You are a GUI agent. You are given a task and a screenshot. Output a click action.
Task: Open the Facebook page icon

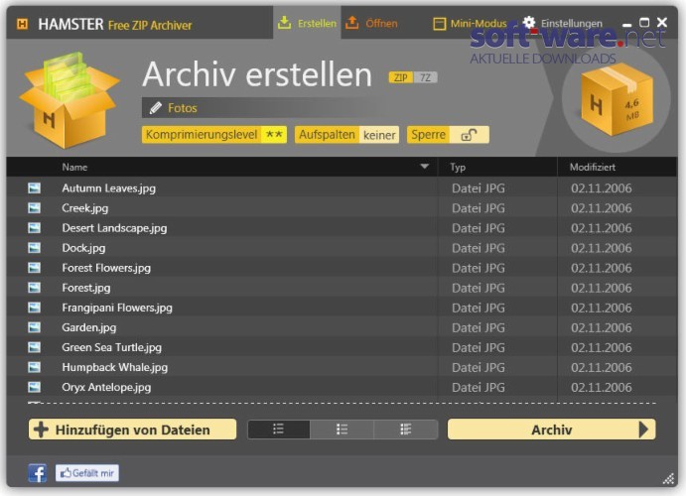pos(37,473)
